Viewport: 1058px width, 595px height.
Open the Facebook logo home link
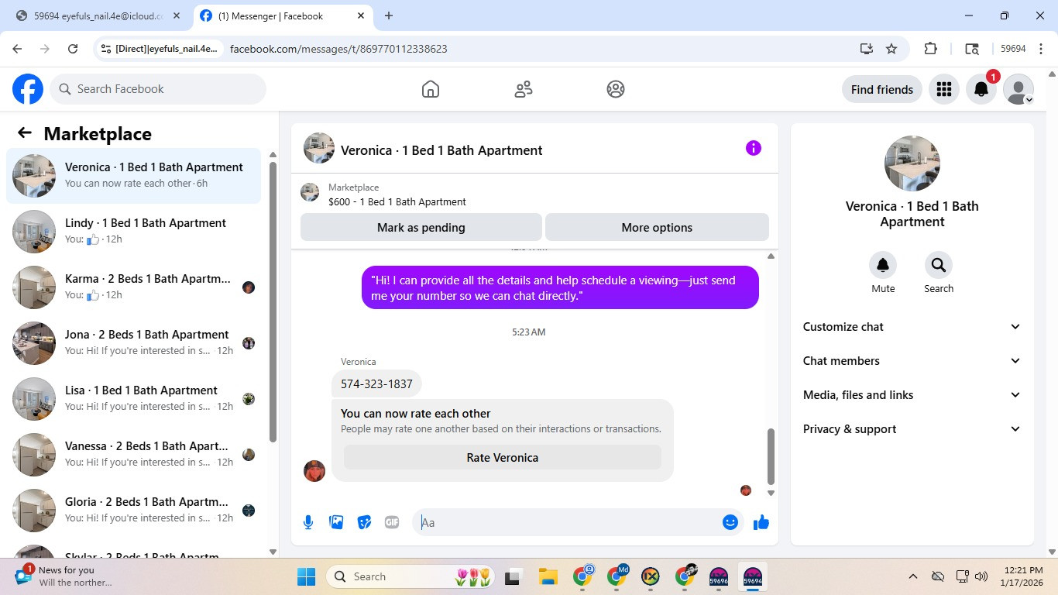28,89
